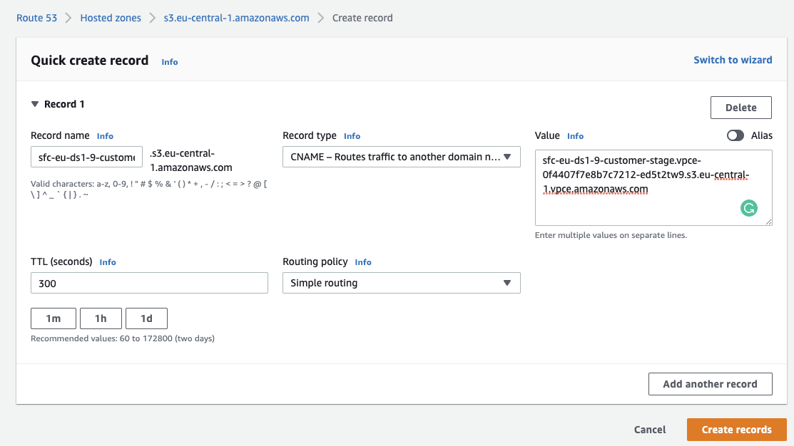Open the Routing policy Info tooltip
Image resolution: width=794 pixels, height=446 pixels.
pyautogui.click(x=363, y=261)
